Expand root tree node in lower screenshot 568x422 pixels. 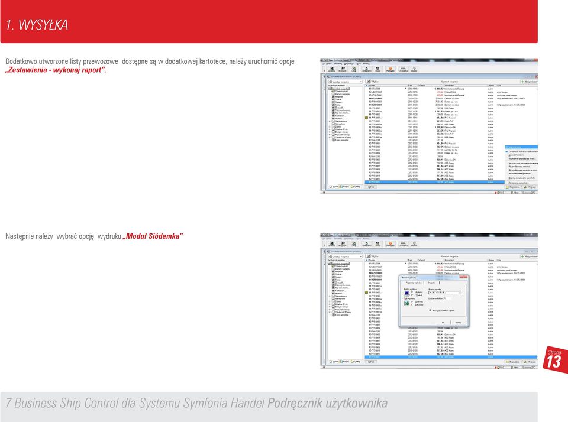[x=330, y=264]
